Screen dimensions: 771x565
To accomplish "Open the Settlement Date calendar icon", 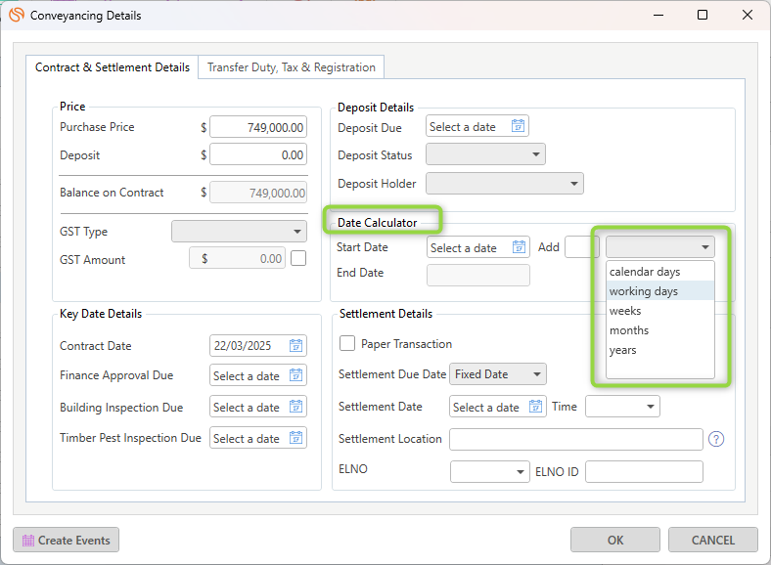I will click(535, 407).
